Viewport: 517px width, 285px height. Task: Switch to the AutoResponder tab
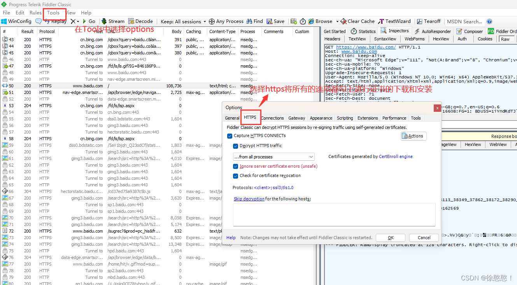[x=433, y=31]
